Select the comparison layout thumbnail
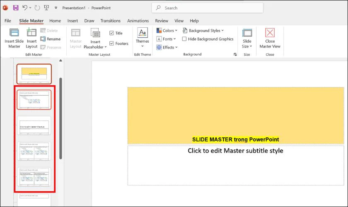 [x=34, y=177]
